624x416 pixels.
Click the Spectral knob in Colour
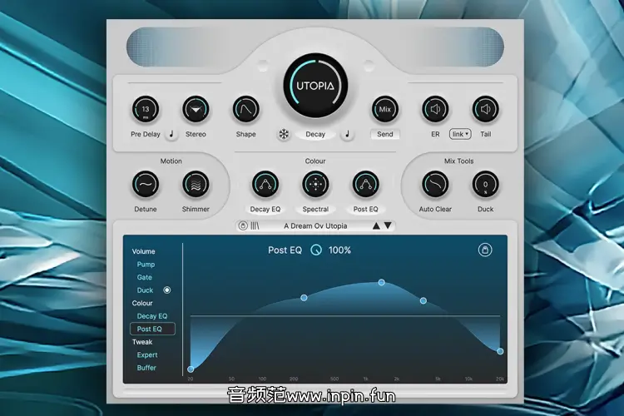click(x=315, y=185)
